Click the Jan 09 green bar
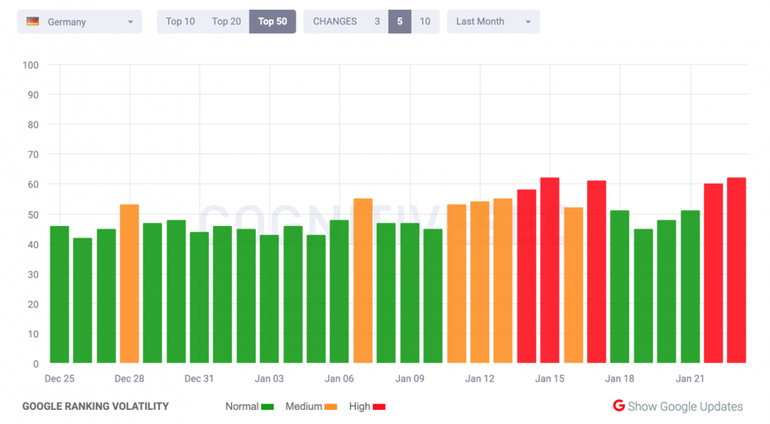The width and height of the screenshot is (770, 424). 410,293
